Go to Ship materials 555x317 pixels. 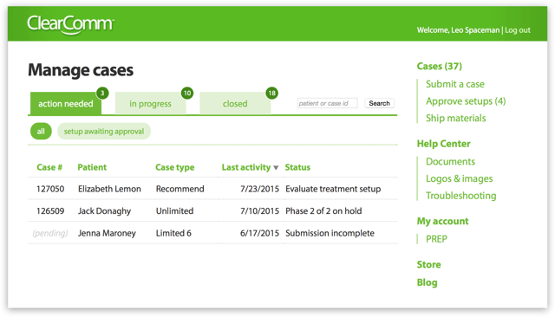pos(456,118)
